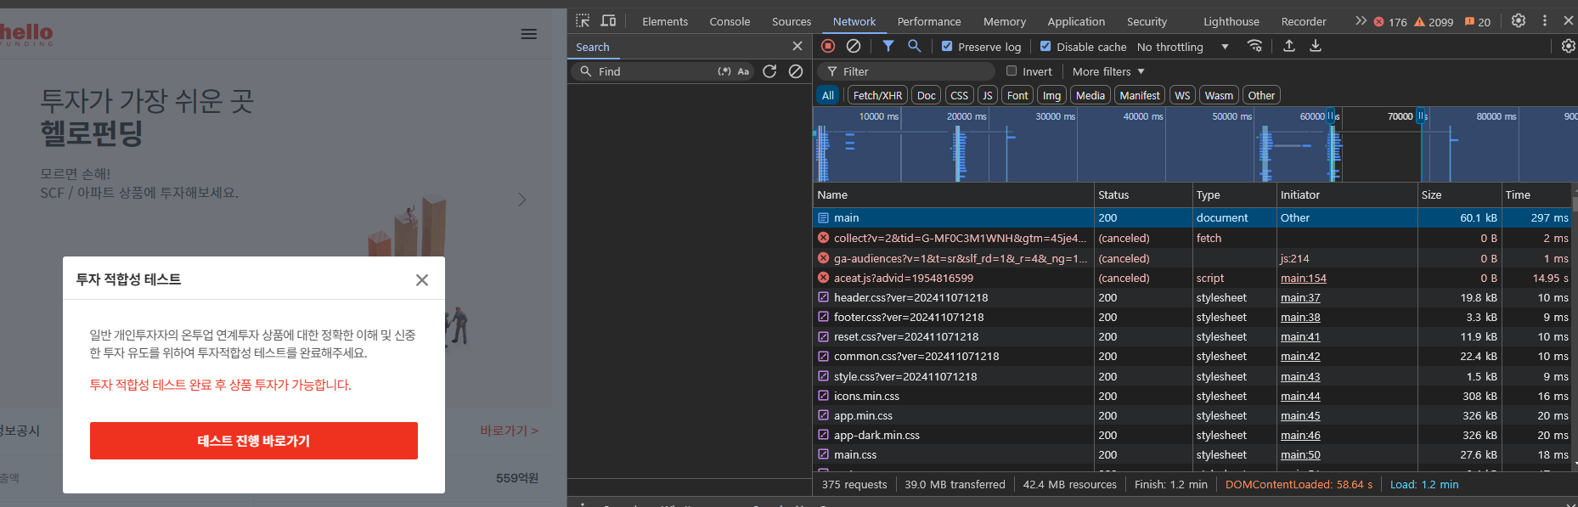
Task: Click next-slide arrow on the banner
Action: (522, 200)
